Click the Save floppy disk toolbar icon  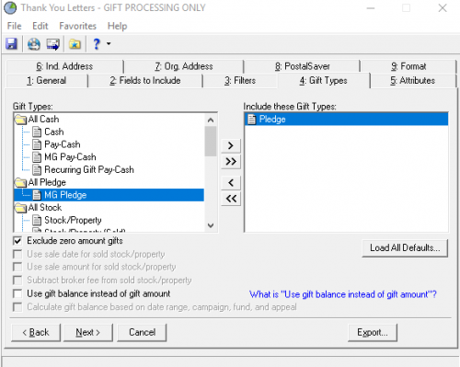[11, 44]
